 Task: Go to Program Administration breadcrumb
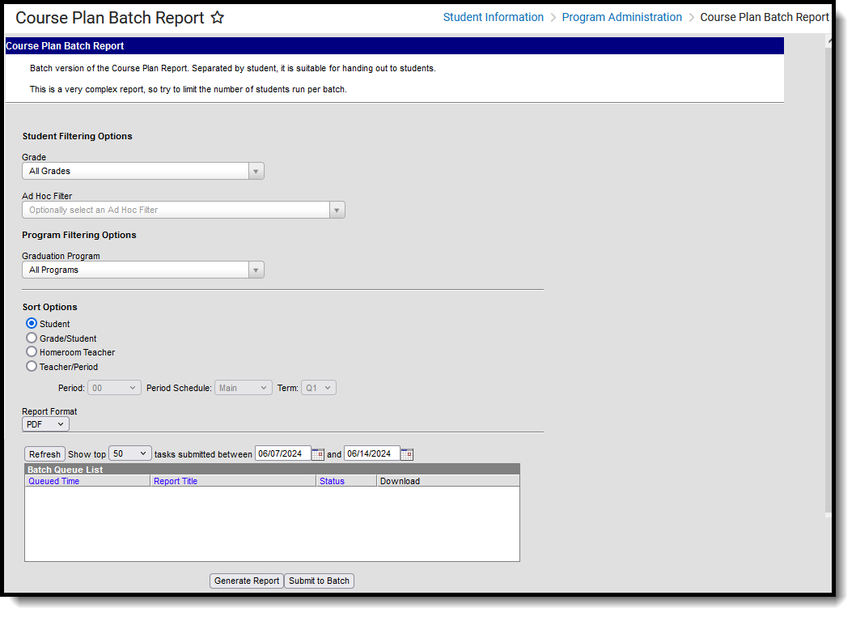click(622, 18)
